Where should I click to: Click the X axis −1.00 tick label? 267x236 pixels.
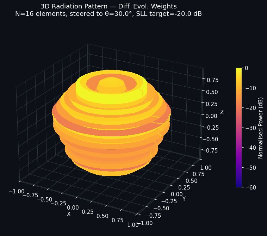click(x=16, y=191)
